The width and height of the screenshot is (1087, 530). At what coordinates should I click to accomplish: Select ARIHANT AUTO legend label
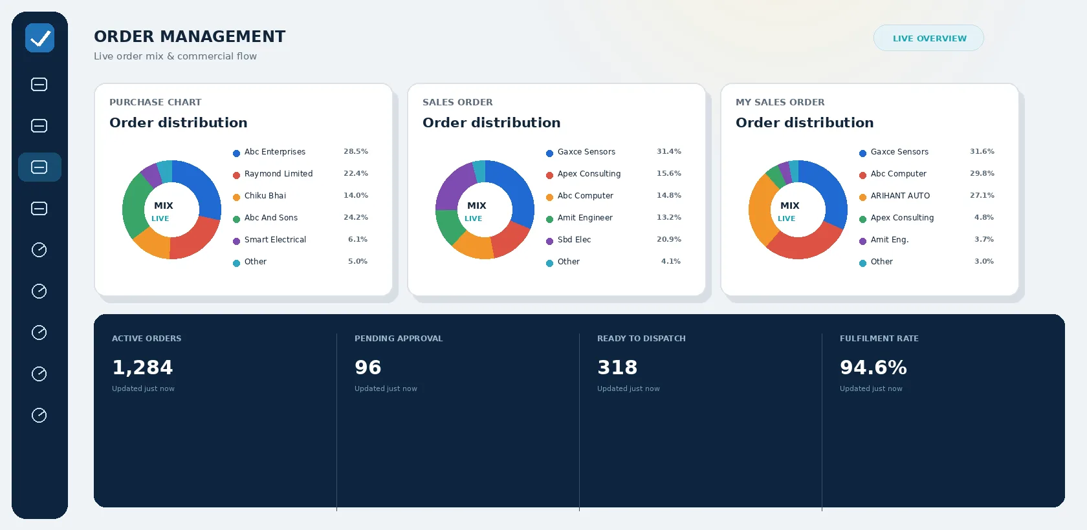click(x=900, y=196)
